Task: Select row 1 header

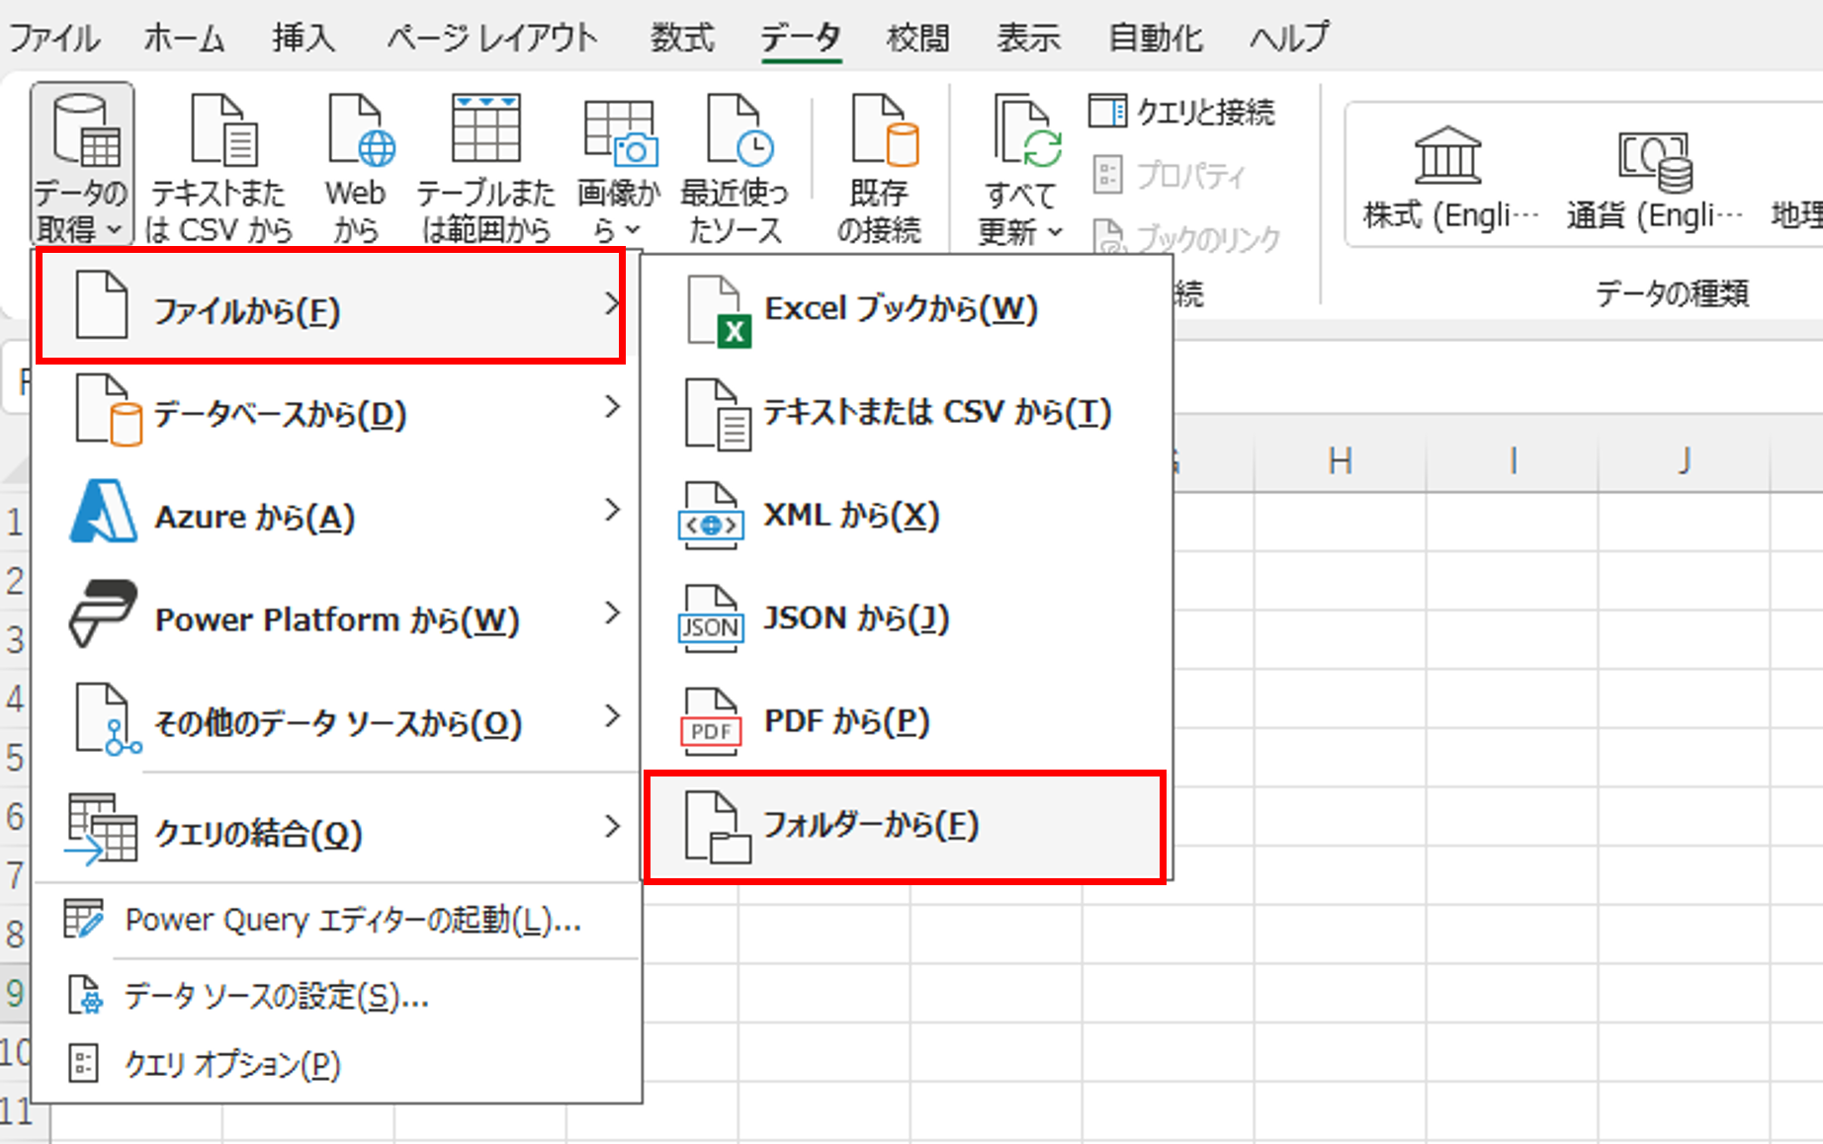Action: 15,521
